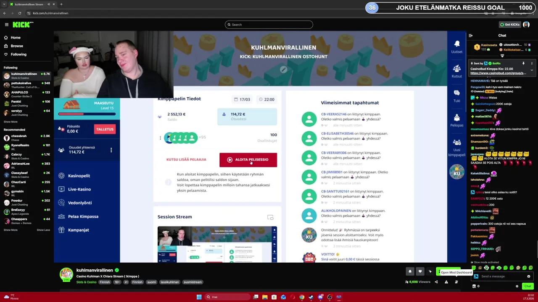Image resolution: width=538 pixels, height=302 pixels.
Task: Mute the tab via the speaker icon
Action: (49, 4)
